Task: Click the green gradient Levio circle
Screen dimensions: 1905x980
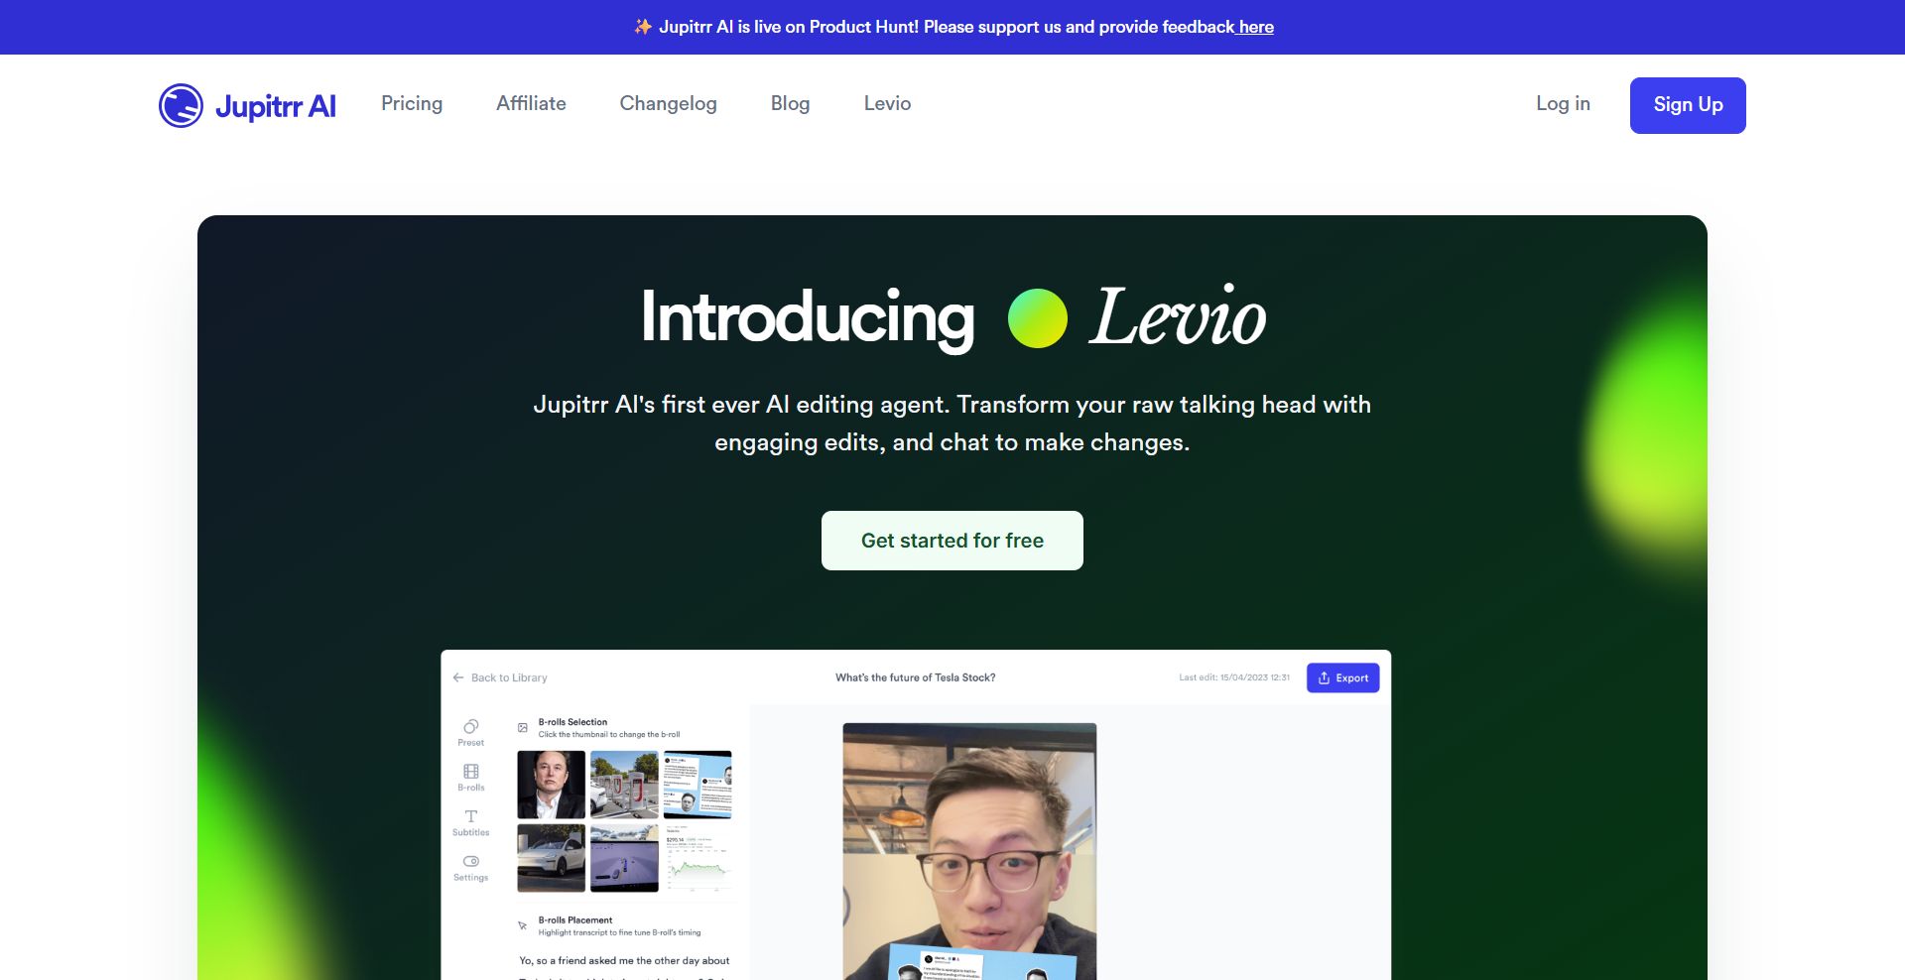Action: coord(1037,318)
